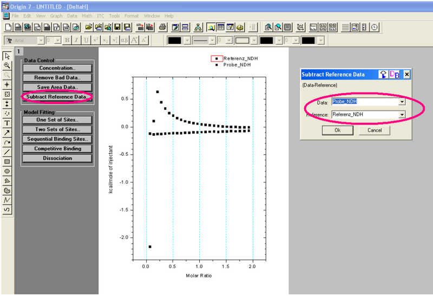Choose the Line drawing tool
433x296 pixels.
(x=7, y=152)
